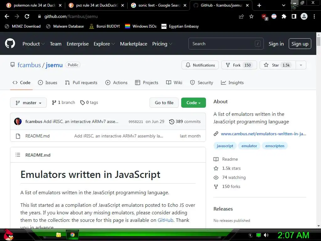Click the Sign up button

coord(300,44)
